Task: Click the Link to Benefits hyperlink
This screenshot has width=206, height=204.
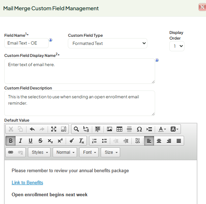Action: click(x=27, y=182)
